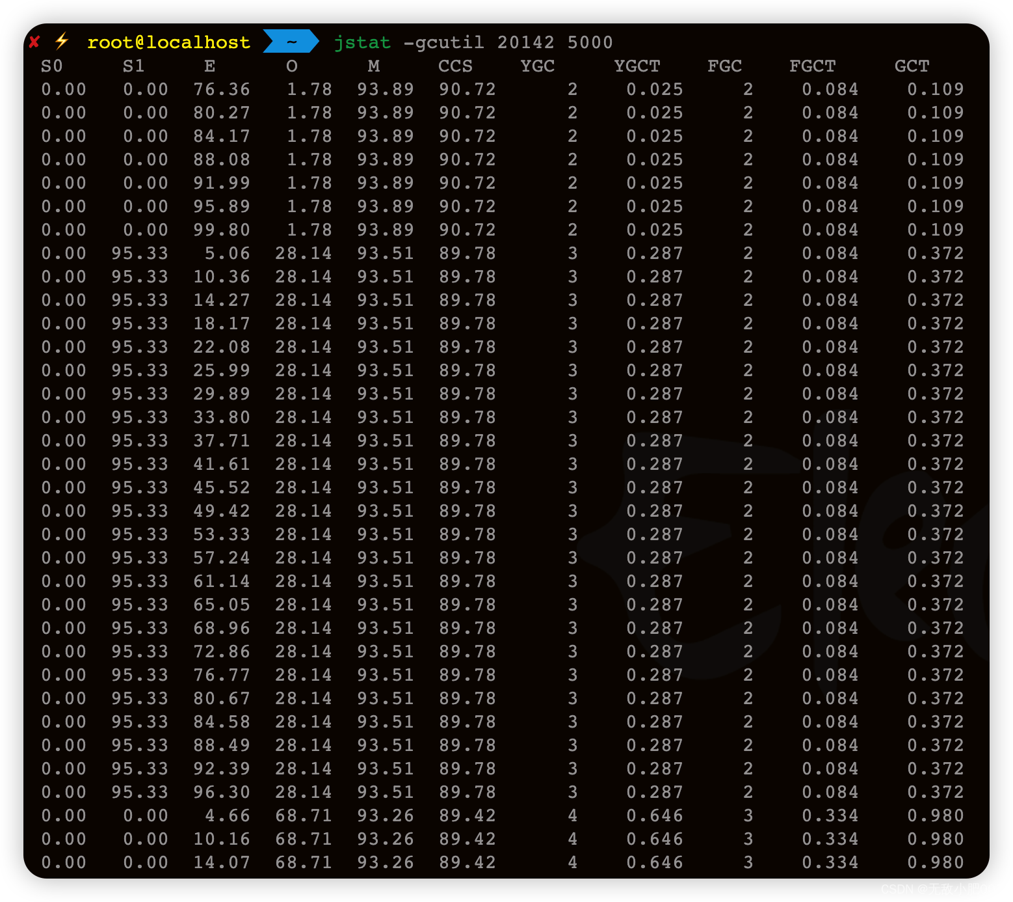Click the Eden value 61.14
Image resolution: width=1013 pixels, height=902 pixels.
222,581
